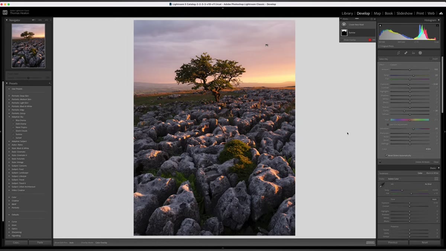Screen dimensions: 446x251
Task: Click the Masks panel help icon
Action: tap(371, 19)
